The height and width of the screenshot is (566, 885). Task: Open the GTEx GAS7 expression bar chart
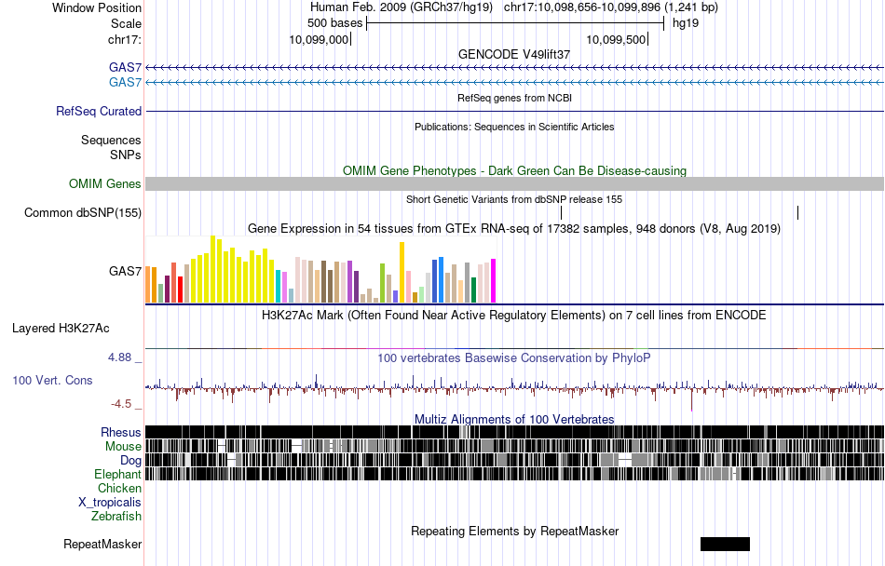point(321,270)
